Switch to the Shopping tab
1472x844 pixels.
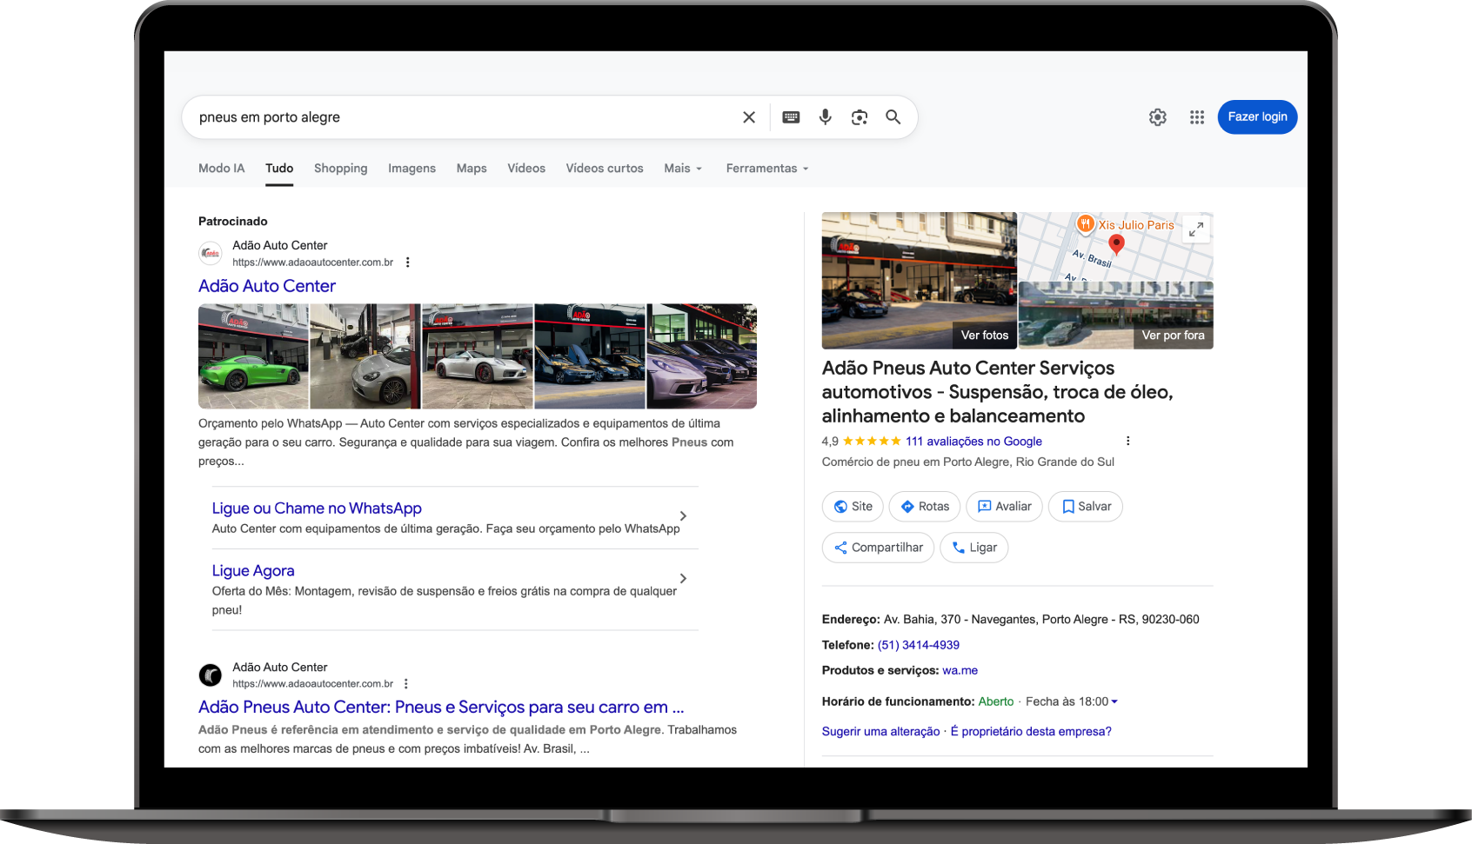pyautogui.click(x=341, y=169)
